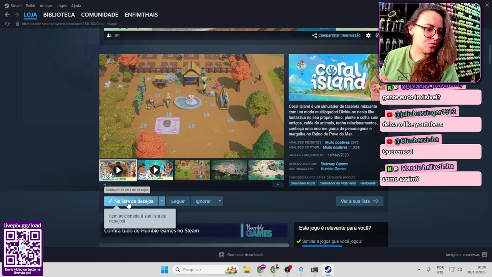This screenshot has height=277, width=492.
Task: Click Muito positivas PT-BR reviews link
Action: pos(335,147)
